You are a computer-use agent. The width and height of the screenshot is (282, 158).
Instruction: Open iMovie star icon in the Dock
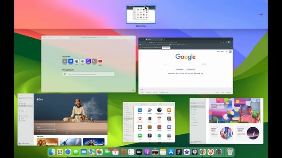click(x=187, y=152)
